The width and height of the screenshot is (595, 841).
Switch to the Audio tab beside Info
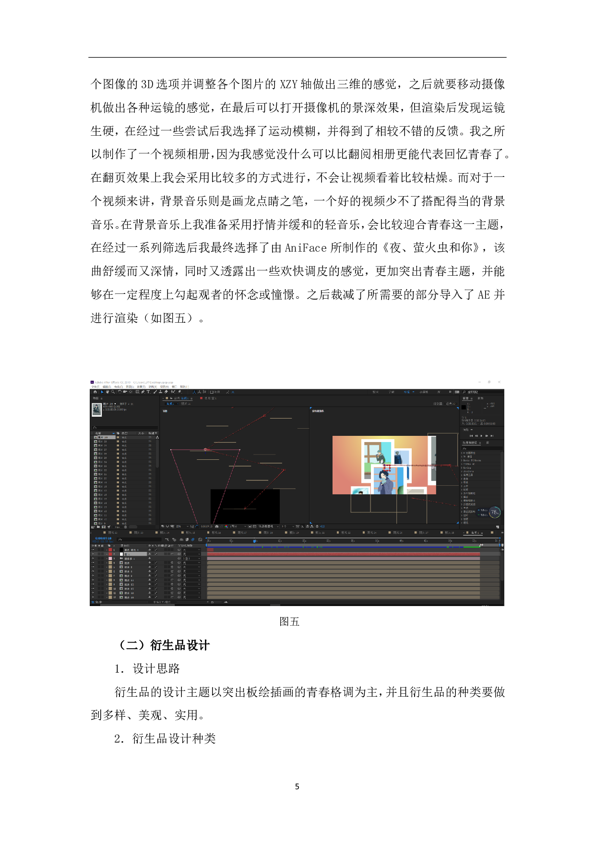(480, 398)
